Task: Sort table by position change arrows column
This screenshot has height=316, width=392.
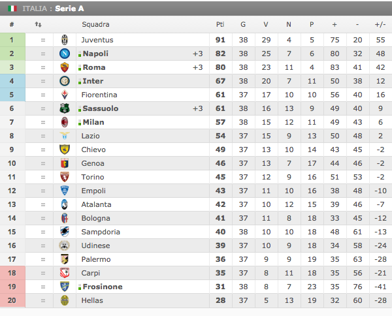Action: click(38, 25)
